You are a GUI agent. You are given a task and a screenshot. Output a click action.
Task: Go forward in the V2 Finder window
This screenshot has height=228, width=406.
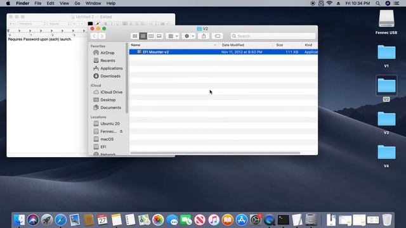point(102,36)
